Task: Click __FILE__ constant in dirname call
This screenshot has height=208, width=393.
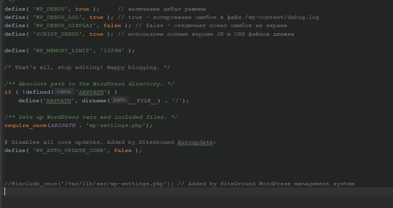Action: point(143,101)
